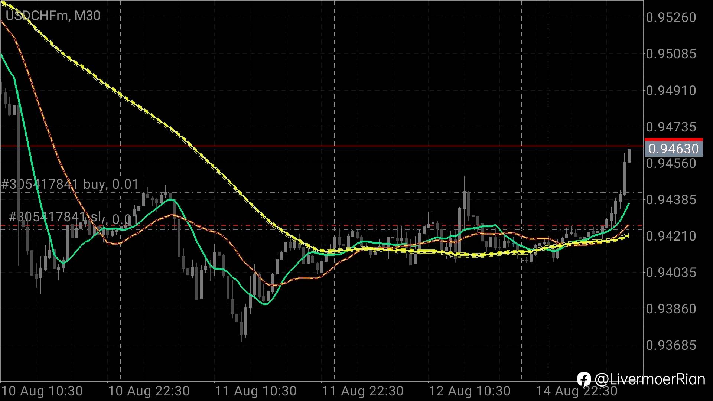The image size is (713, 401).
Task: Click the current price tag 0.94630
Action: (x=674, y=149)
